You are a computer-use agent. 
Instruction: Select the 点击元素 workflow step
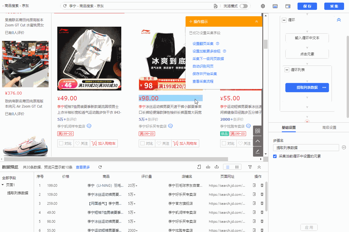307,54
